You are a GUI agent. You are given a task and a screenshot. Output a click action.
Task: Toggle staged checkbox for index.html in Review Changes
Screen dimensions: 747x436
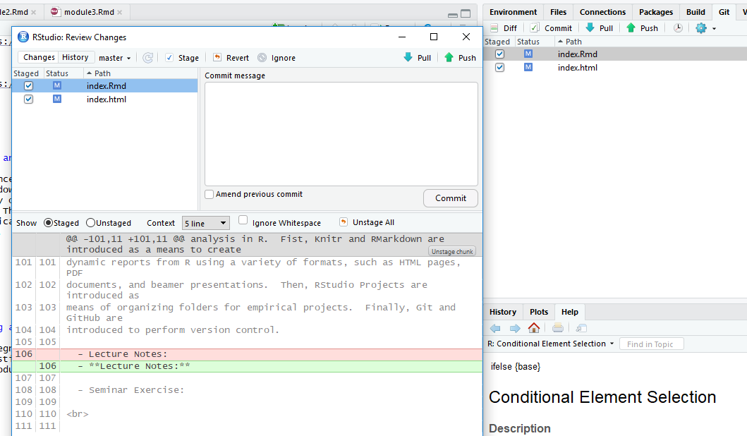tap(29, 99)
